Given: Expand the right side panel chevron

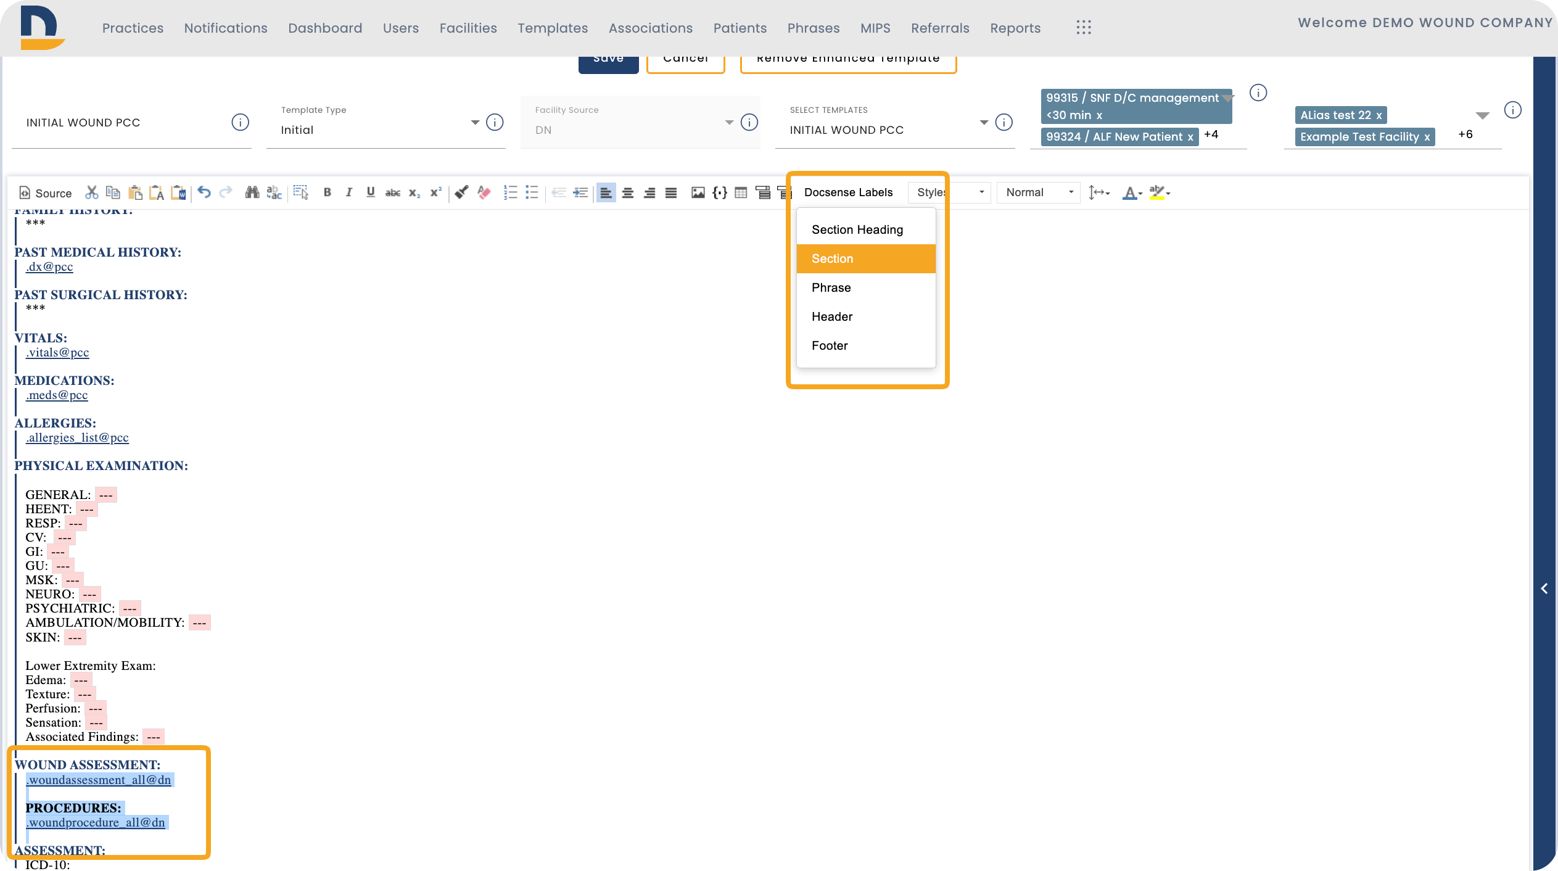Looking at the screenshot, I should coord(1544,588).
